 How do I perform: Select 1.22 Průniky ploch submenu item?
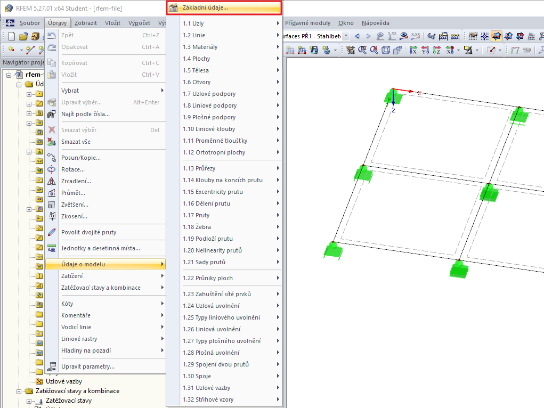[224, 278]
